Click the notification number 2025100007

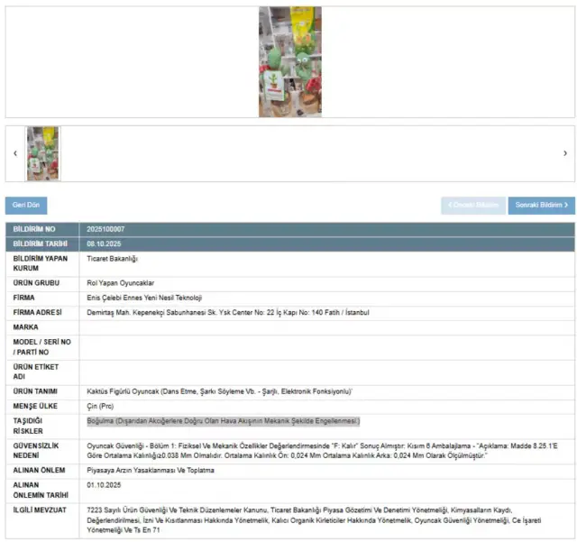[105, 229]
